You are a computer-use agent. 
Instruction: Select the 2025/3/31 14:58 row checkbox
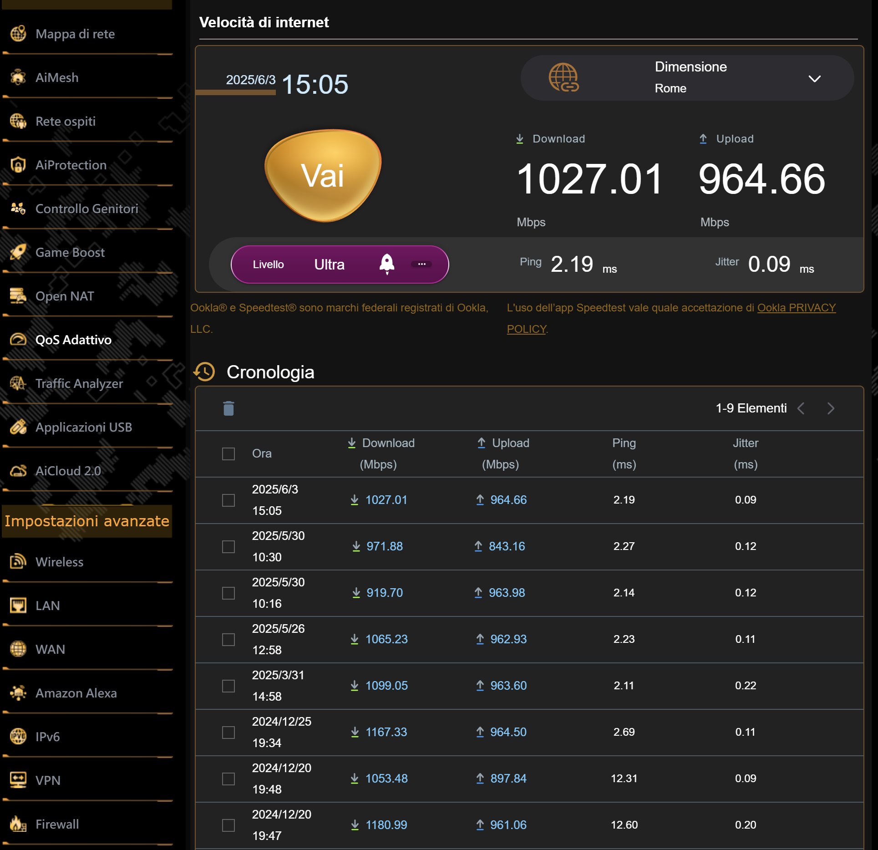(228, 686)
